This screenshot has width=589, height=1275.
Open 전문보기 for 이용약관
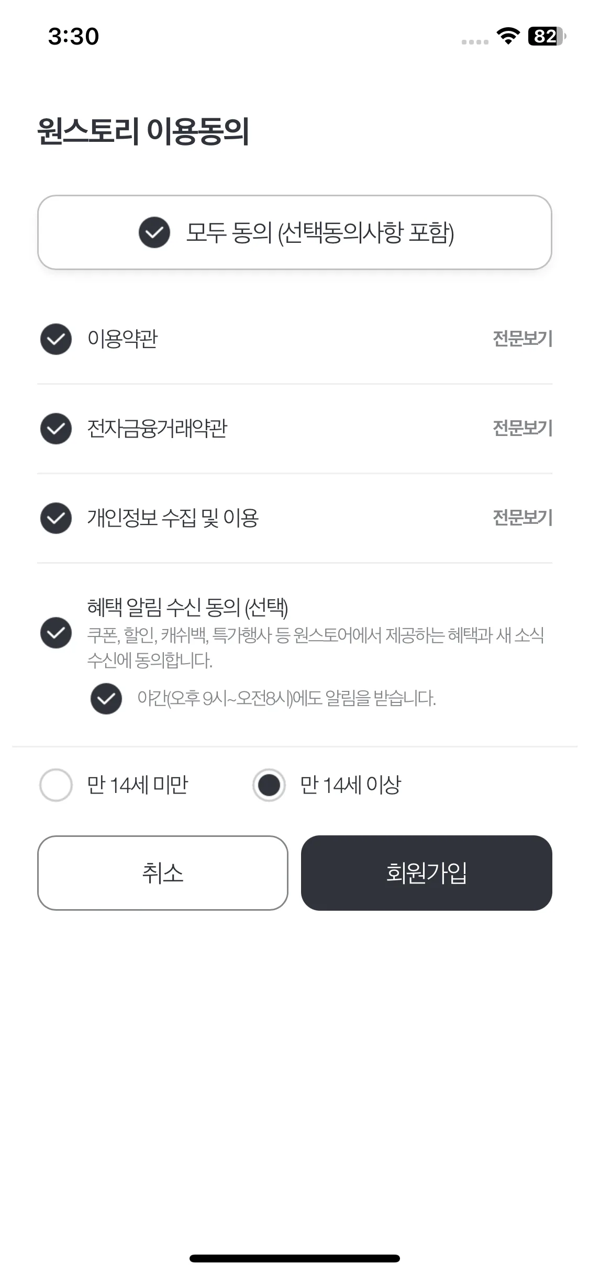[523, 339]
